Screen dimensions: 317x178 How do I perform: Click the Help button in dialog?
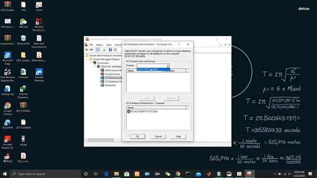pyautogui.click(x=178, y=136)
